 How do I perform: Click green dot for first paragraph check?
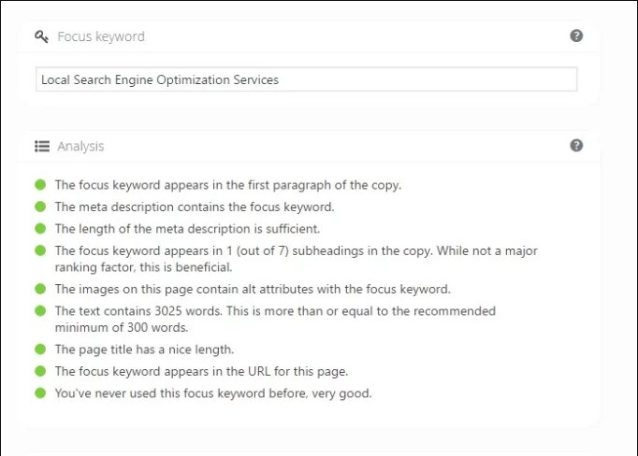click(x=40, y=185)
